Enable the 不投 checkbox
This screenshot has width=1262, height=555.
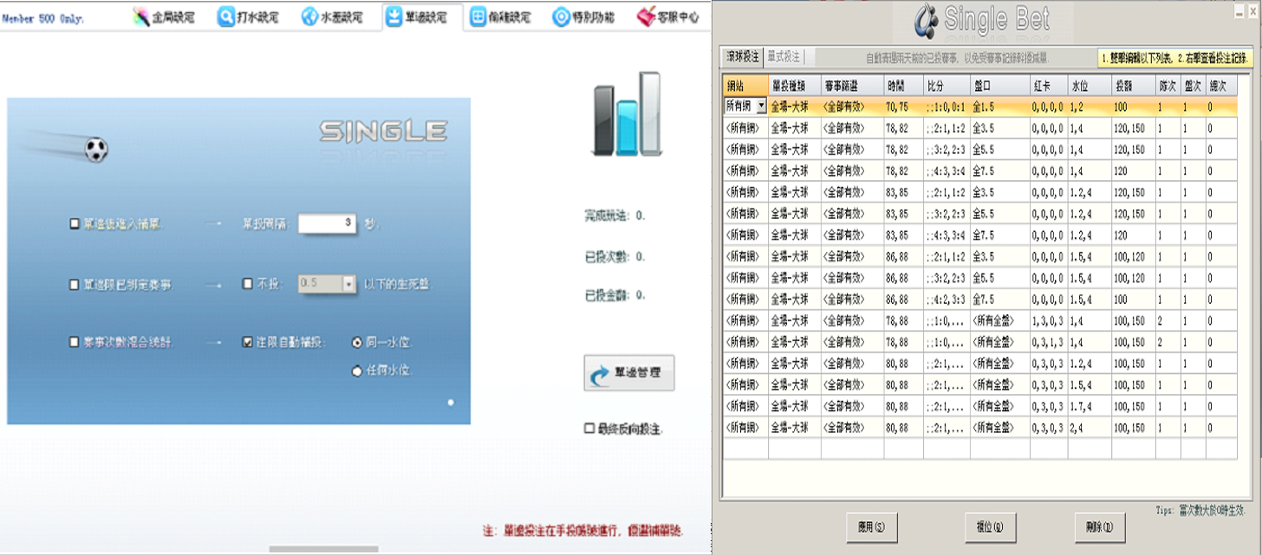[248, 284]
